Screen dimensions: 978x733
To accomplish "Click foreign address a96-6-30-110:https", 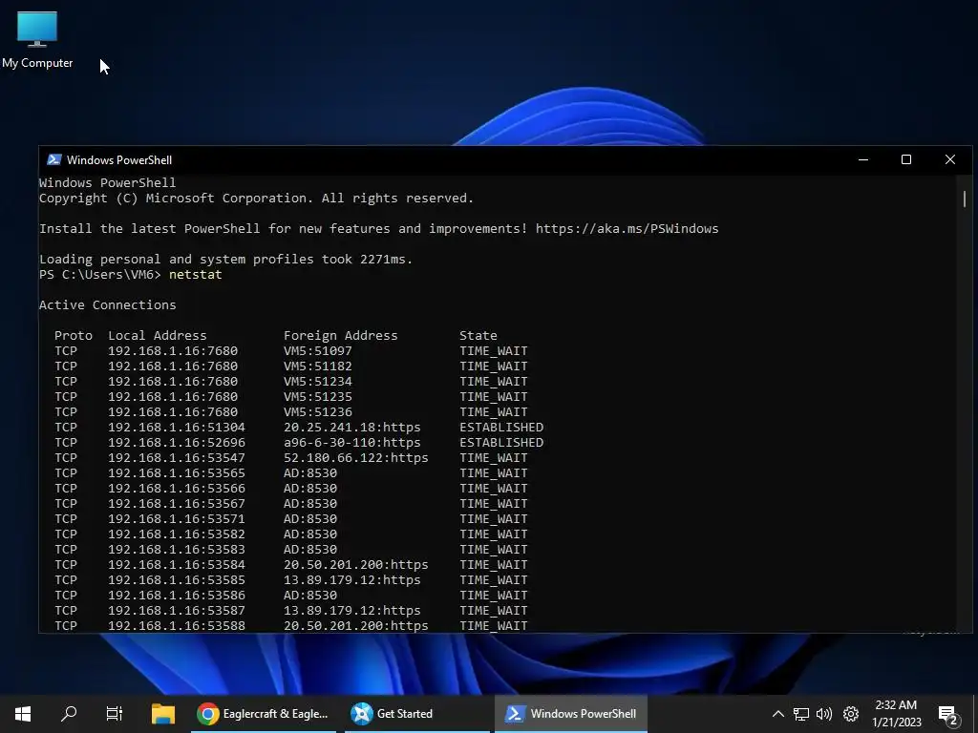I will point(351,443).
